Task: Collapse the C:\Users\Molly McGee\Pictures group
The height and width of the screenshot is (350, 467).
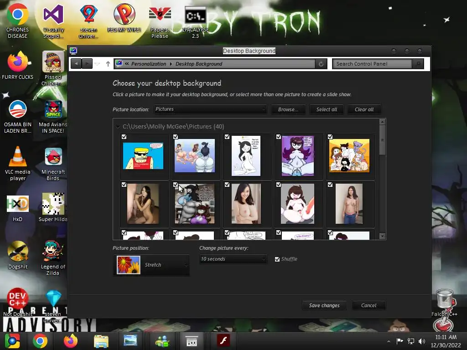Action: [118, 127]
